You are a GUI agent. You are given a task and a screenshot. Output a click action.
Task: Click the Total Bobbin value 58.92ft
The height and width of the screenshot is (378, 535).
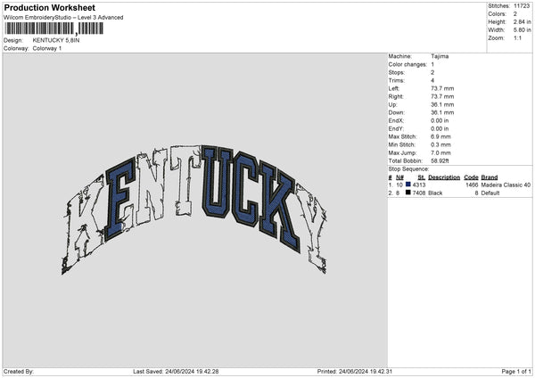click(440, 161)
